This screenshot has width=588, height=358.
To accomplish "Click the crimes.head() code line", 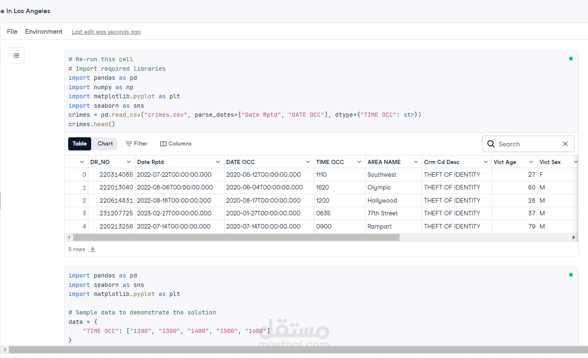I will (x=92, y=124).
